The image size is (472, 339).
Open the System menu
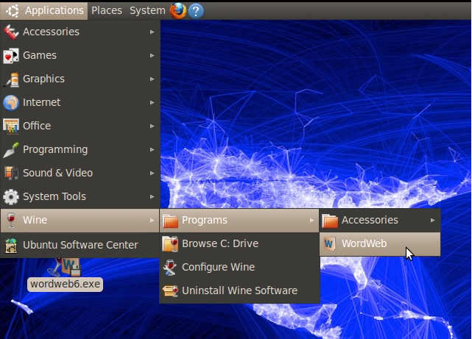tap(147, 11)
